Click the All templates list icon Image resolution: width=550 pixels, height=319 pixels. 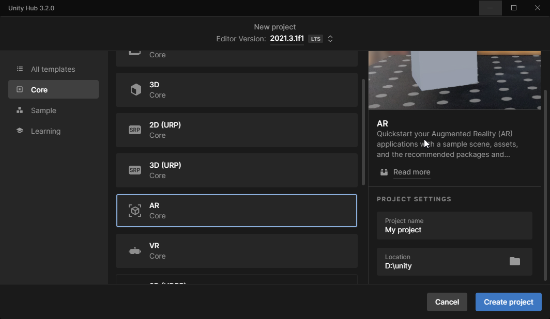pos(19,69)
